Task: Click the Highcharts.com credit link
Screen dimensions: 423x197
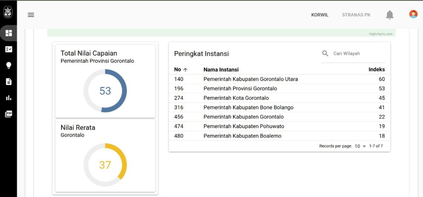Action: coord(380,34)
